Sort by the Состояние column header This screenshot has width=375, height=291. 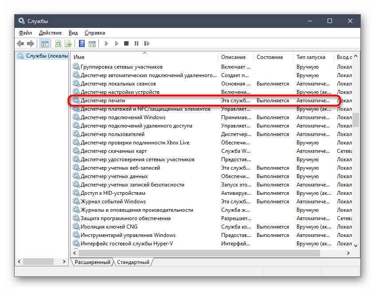[273, 57]
